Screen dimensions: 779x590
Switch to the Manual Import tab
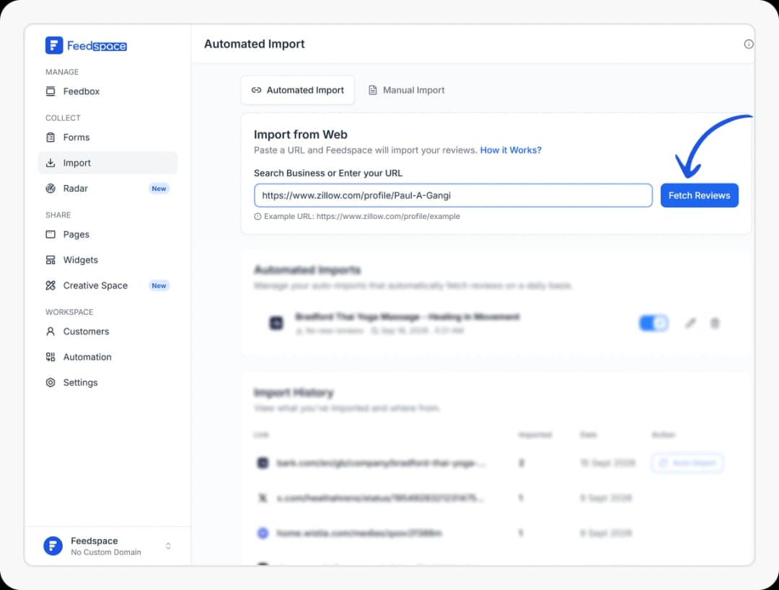tap(406, 90)
